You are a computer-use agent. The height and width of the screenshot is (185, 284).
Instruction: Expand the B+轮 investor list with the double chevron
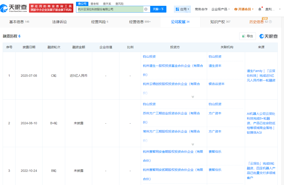point(193,144)
